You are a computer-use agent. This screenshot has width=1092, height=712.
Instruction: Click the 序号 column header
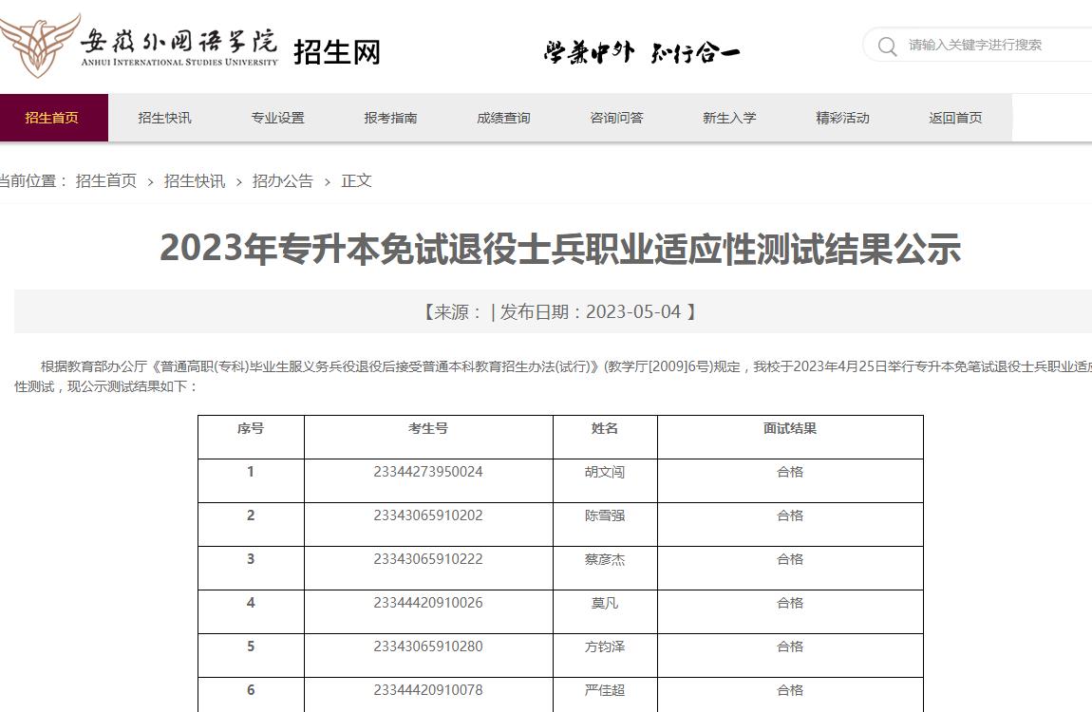pos(251,429)
